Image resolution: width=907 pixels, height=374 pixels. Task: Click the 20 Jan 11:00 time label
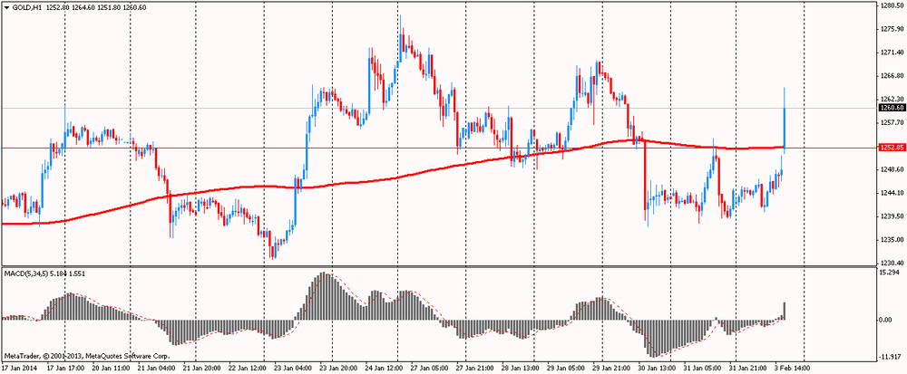[112, 368]
